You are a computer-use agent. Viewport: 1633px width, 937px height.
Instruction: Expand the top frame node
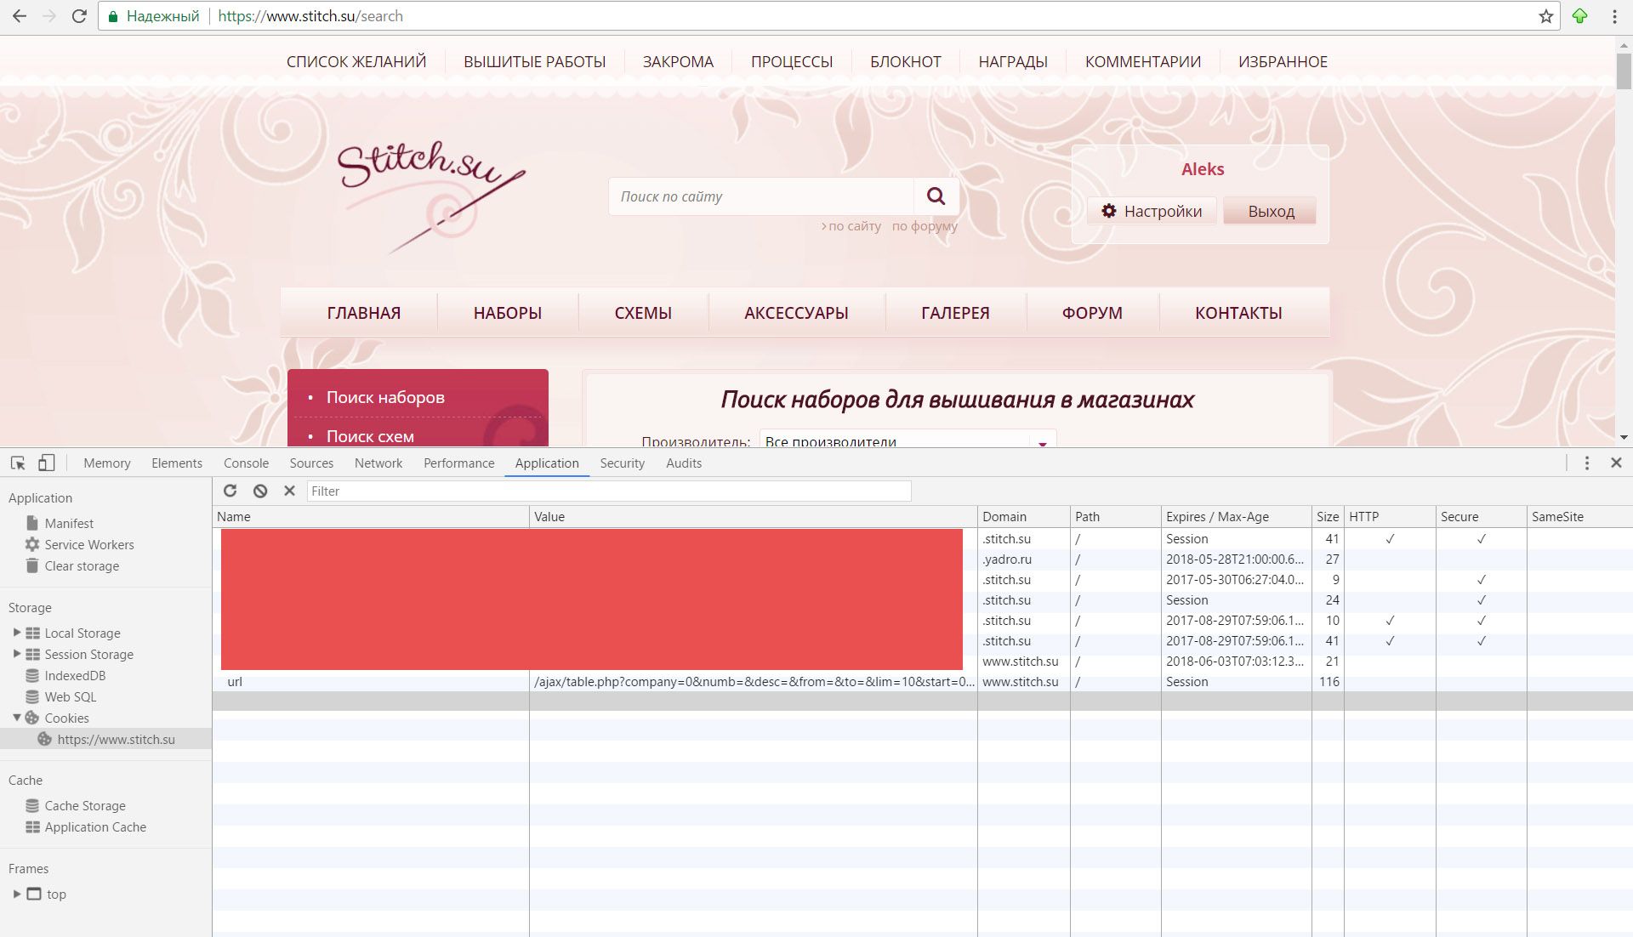(x=16, y=894)
